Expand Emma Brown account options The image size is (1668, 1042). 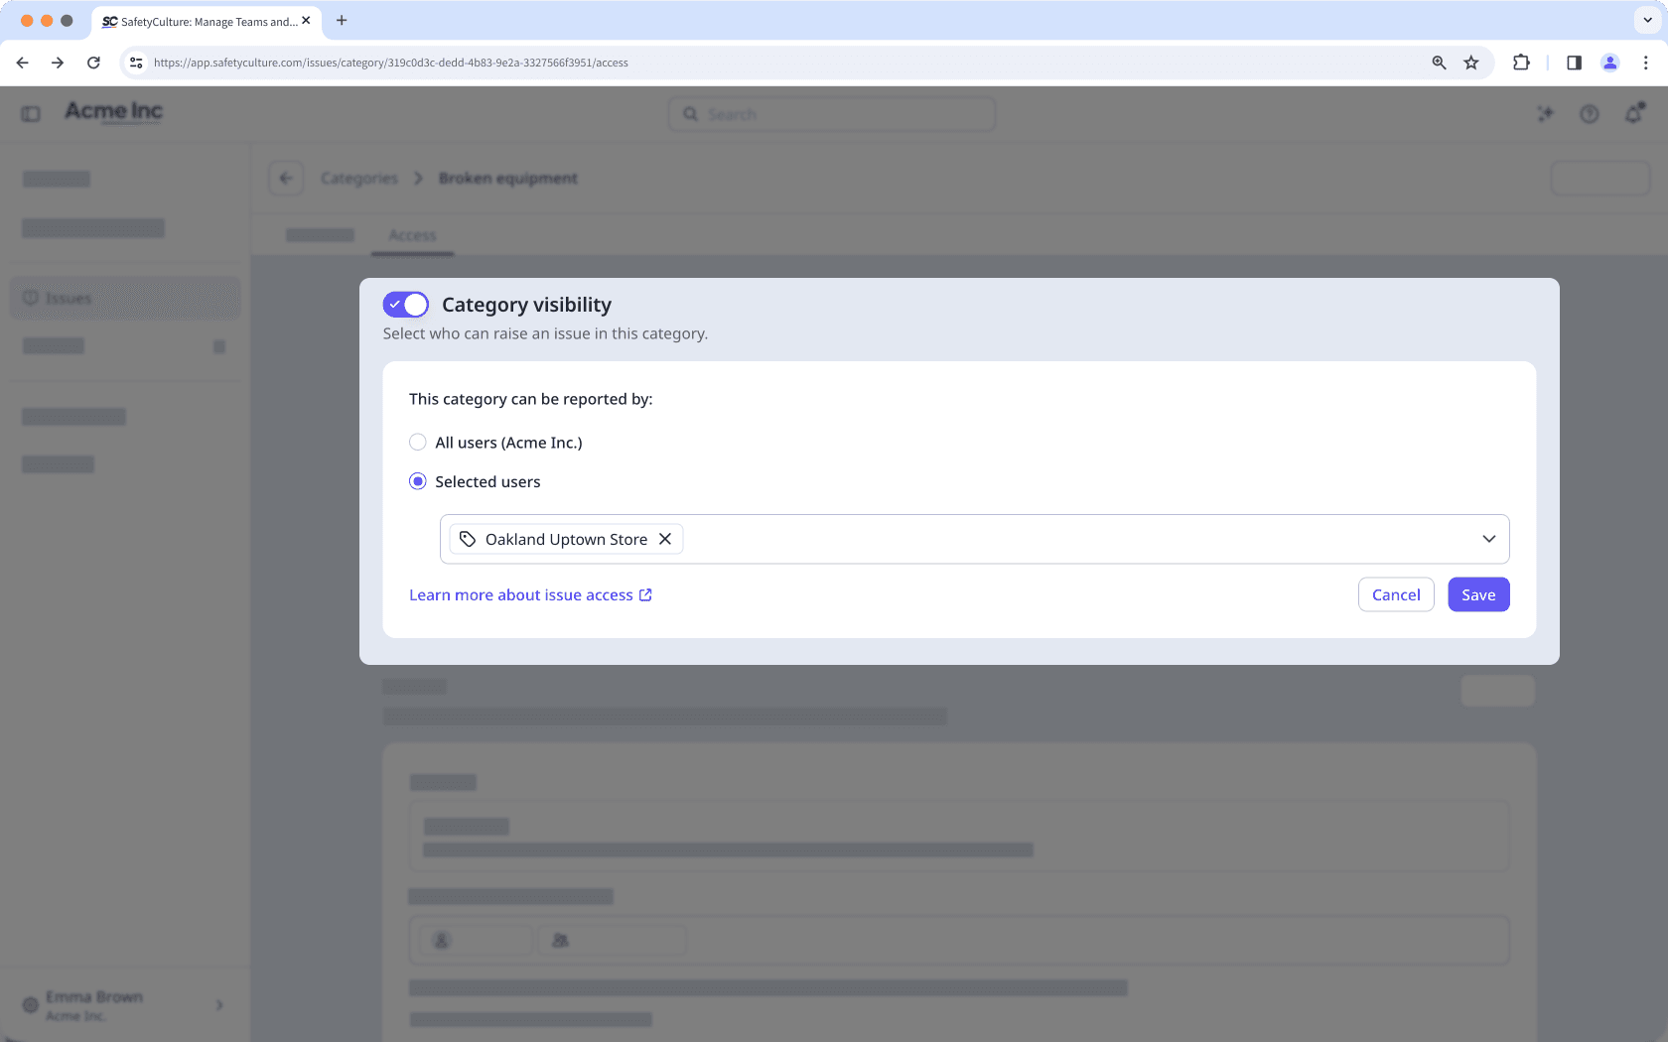click(218, 1004)
